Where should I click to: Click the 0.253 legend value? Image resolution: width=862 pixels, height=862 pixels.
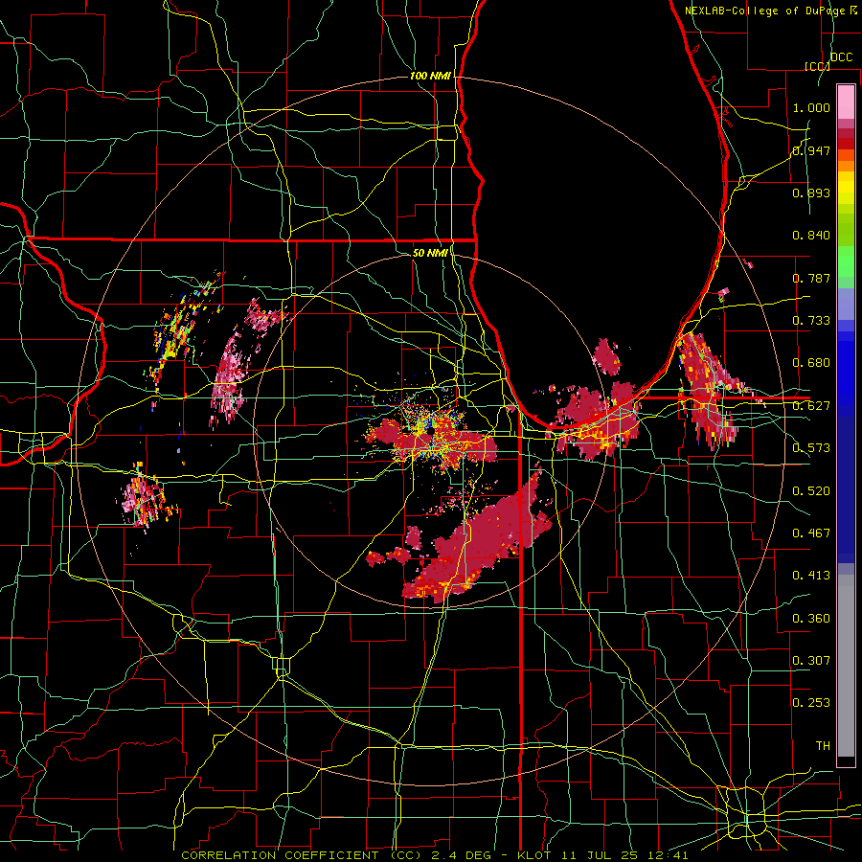point(811,703)
